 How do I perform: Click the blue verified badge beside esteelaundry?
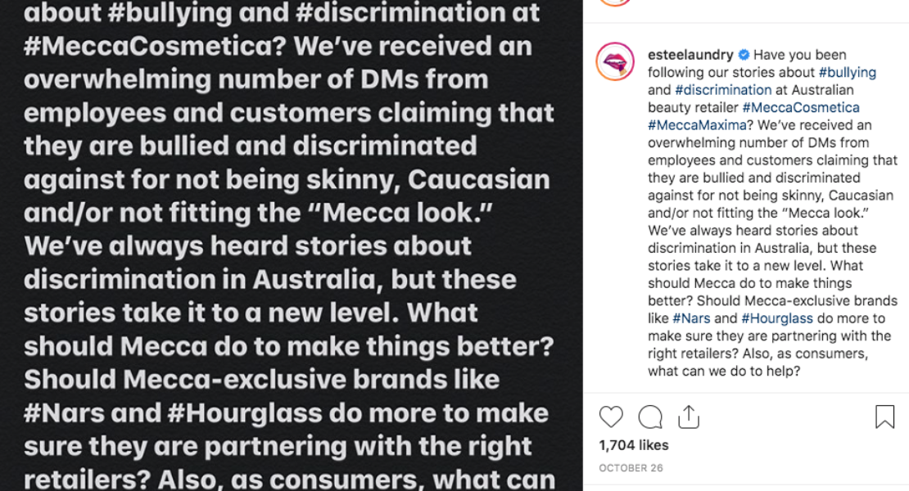click(x=744, y=55)
